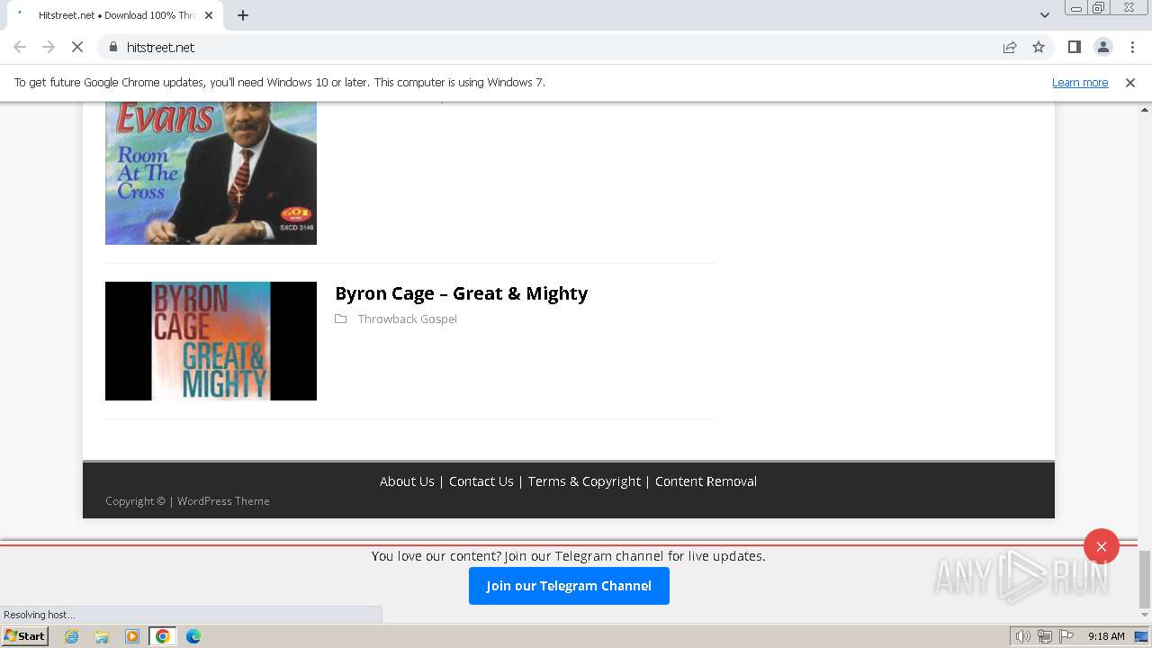This screenshot has height=648, width=1152.
Task: Open Action Center flag icon
Action: 1066,636
